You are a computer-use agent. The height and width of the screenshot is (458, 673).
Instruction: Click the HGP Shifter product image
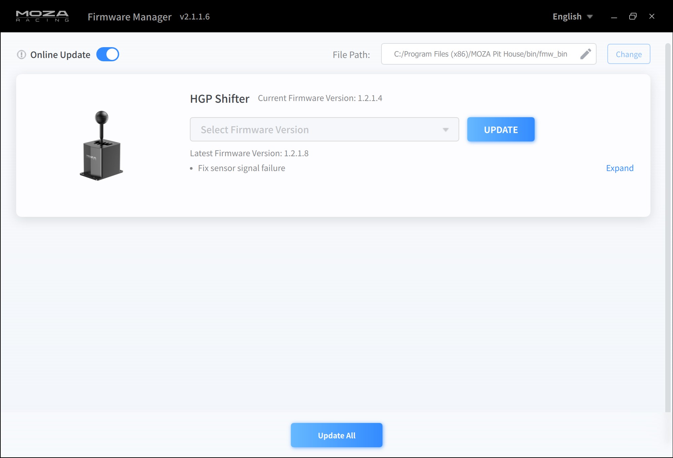[101, 145]
